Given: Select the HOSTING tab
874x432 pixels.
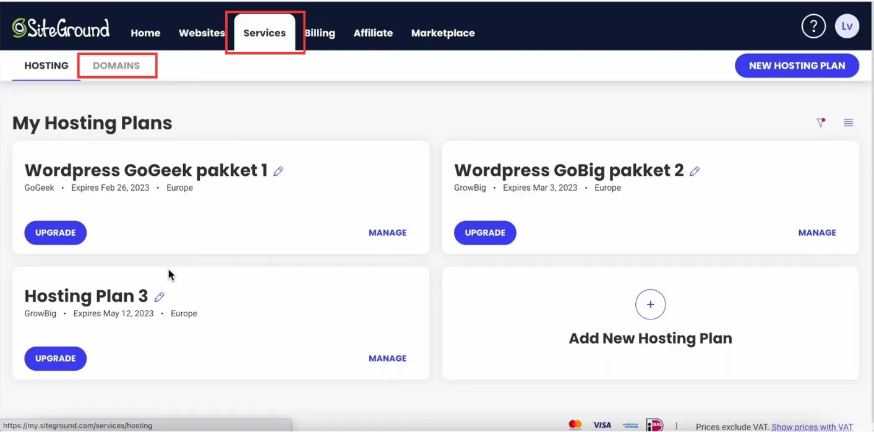Looking at the screenshot, I should coord(46,65).
